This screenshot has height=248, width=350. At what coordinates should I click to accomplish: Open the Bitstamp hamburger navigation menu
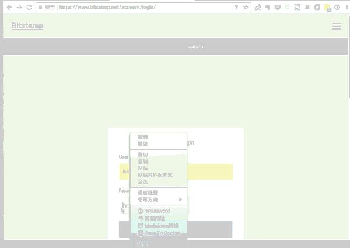[337, 26]
